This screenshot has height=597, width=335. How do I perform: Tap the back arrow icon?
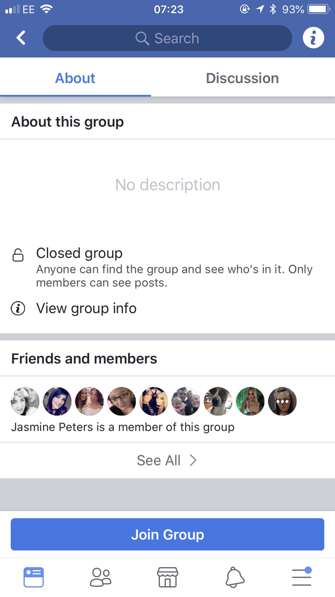[21, 38]
